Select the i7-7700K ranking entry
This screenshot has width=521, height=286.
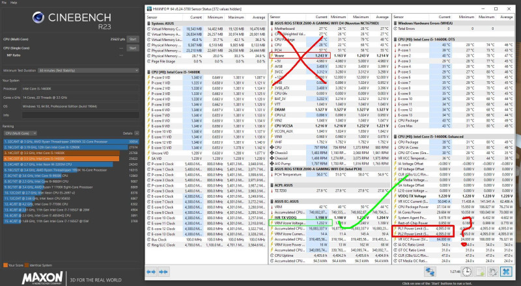tap(71, 204)
